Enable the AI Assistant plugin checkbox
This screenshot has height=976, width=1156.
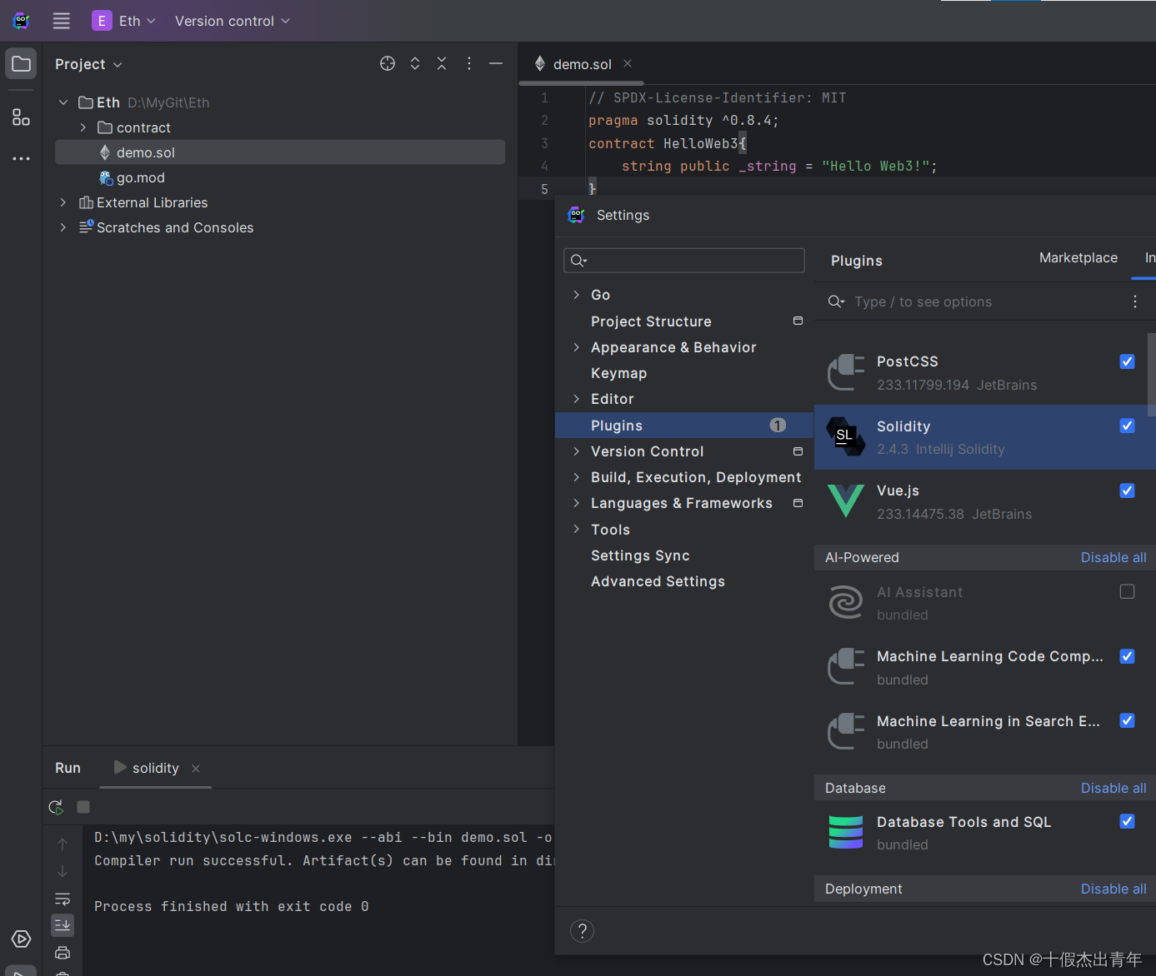(1127, 591)
